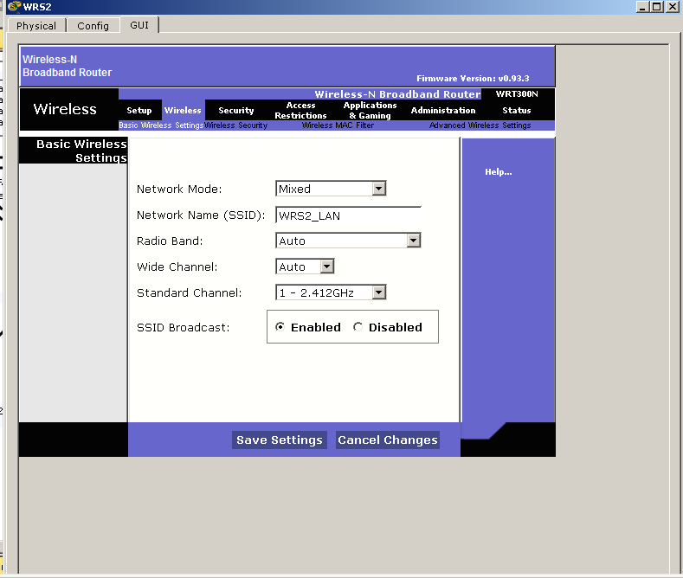Image resolution: width=683 pixels, height=578 pixels.
Task: Open the Security menu
Action: (x=236, y=111)
